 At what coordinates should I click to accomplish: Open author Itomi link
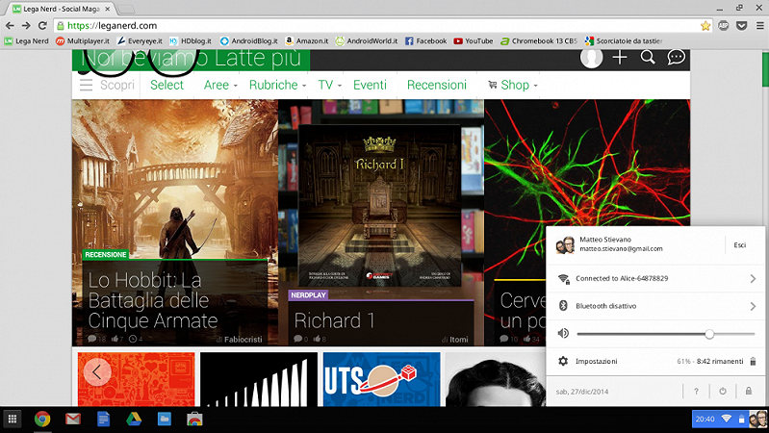click(459, 340)
